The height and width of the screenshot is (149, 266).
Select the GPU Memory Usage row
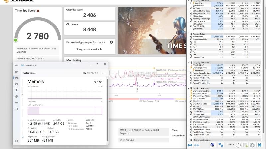(225, 127)
